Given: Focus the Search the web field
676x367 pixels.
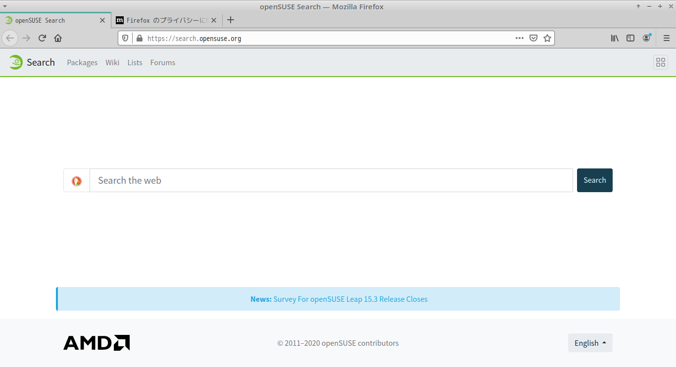Looking at the screenshot, I should (331, 180).
